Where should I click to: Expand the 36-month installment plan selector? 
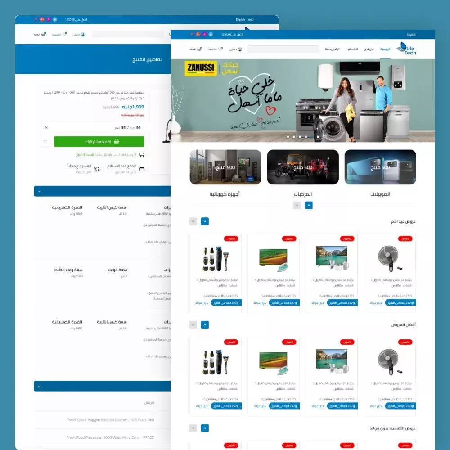pos(46,128)
